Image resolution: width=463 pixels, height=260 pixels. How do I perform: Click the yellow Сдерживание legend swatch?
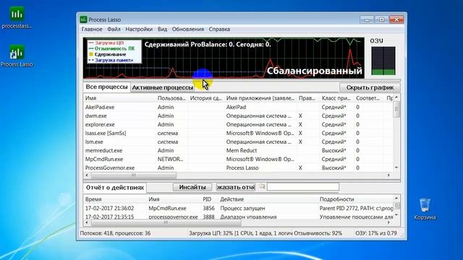coord(91,54)
